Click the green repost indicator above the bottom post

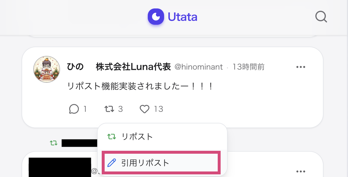[x=54, y=142]
